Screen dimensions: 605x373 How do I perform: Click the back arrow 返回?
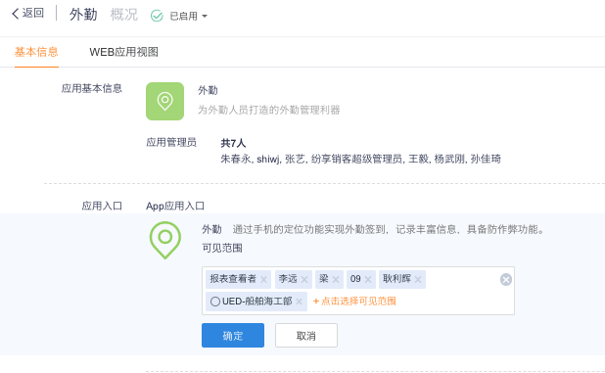[x=27, y=13]
